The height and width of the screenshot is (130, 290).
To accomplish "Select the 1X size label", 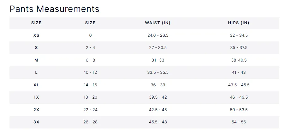I will coord(36,97).
